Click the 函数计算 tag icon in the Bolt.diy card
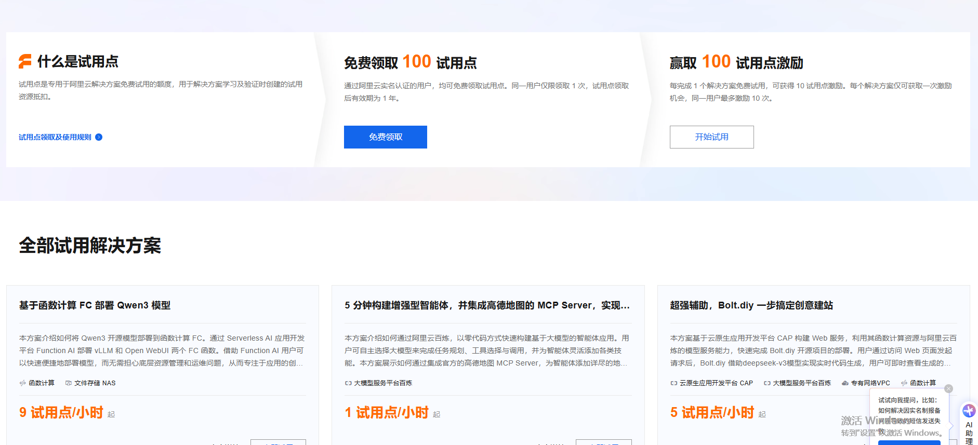Viewport: 978px width, 445px height. click(904, 383)
